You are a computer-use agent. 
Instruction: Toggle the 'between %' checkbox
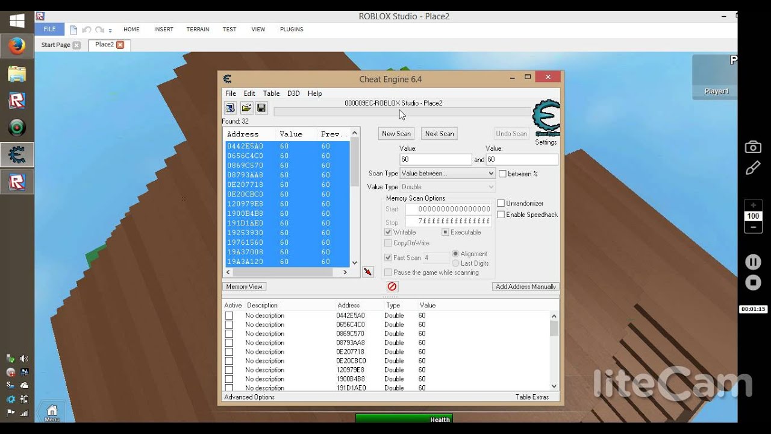502,174
